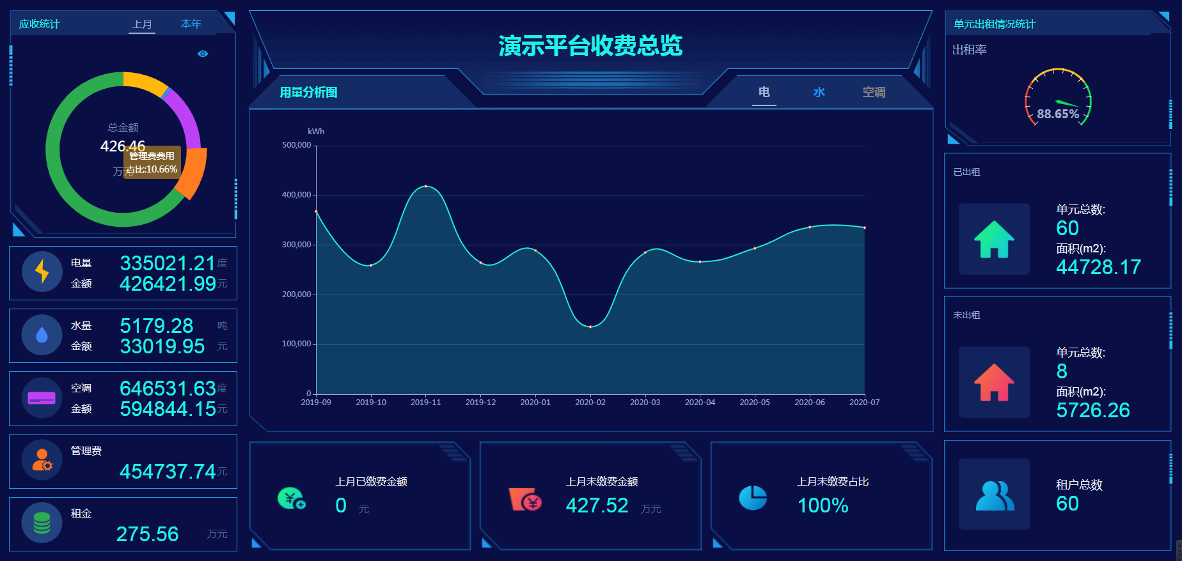Click the 演示平台收费总览 title
1182x561 pixels.
click(590, 46)
